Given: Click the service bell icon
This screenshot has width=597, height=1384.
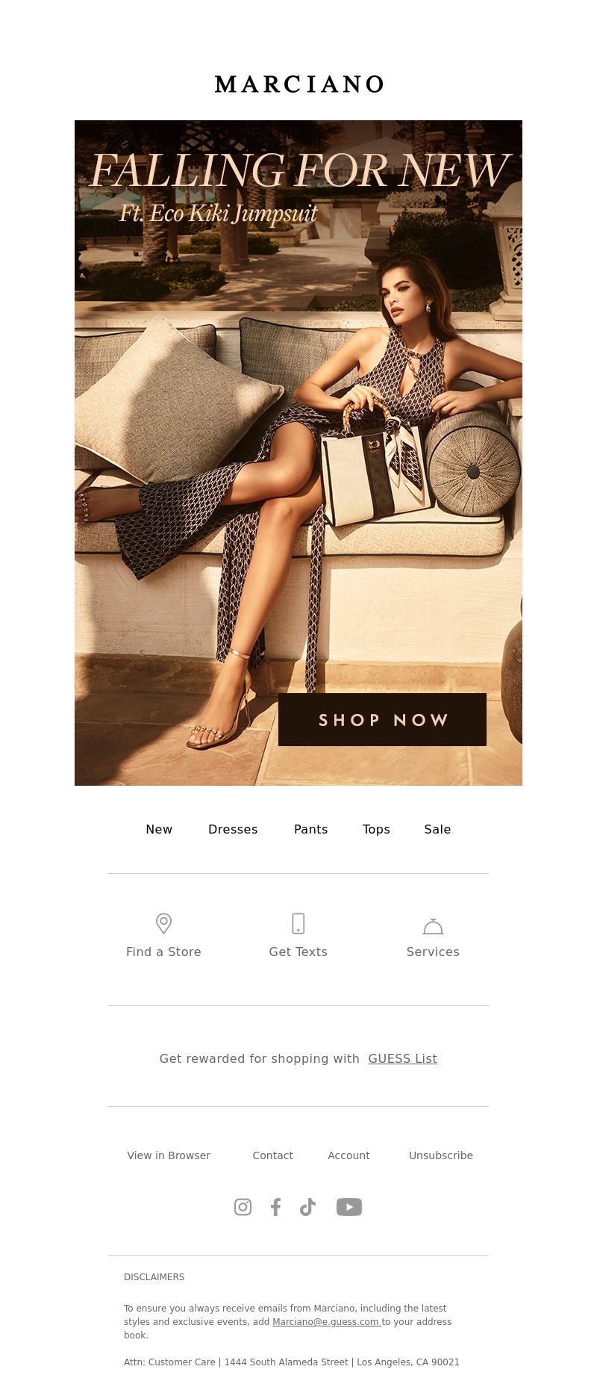Looking at the screenshot, I should 433,926.
